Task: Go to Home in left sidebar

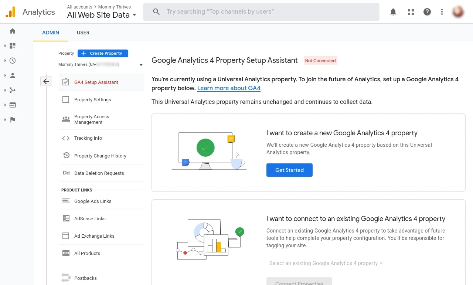Action: click(x=13, y=31)
